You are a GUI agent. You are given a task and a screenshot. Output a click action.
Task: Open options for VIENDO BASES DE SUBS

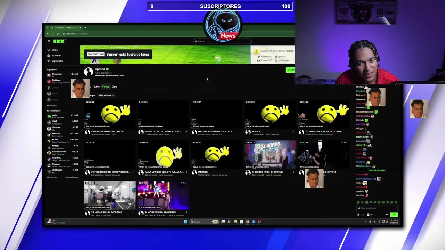(133, 172)
